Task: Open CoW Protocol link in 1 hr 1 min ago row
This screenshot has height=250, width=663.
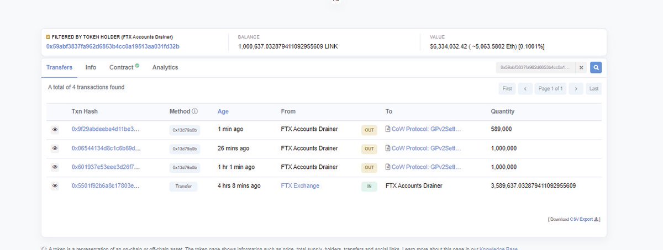Action: pyautogui.click(x=426, y=167)
